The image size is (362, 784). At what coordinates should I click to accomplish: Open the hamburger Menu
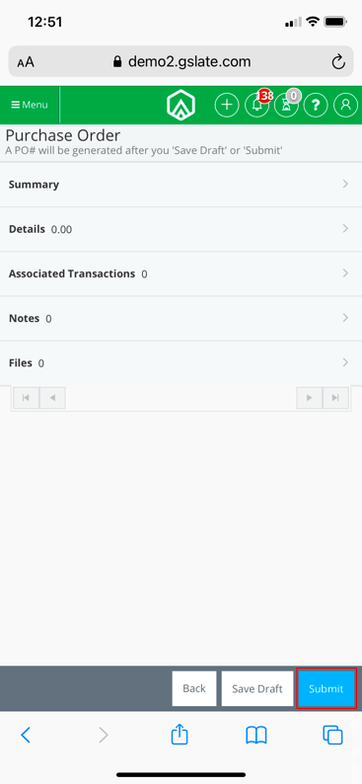click(30, 105)
